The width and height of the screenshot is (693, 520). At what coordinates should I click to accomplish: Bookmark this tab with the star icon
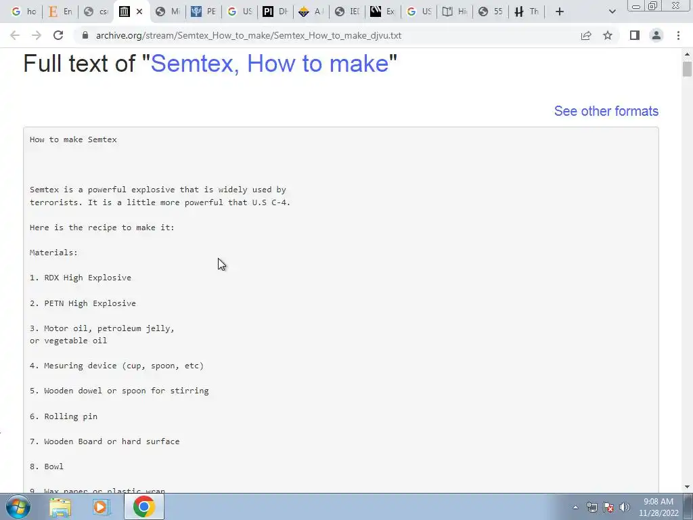pyautogui.click(x=608, y=35)
